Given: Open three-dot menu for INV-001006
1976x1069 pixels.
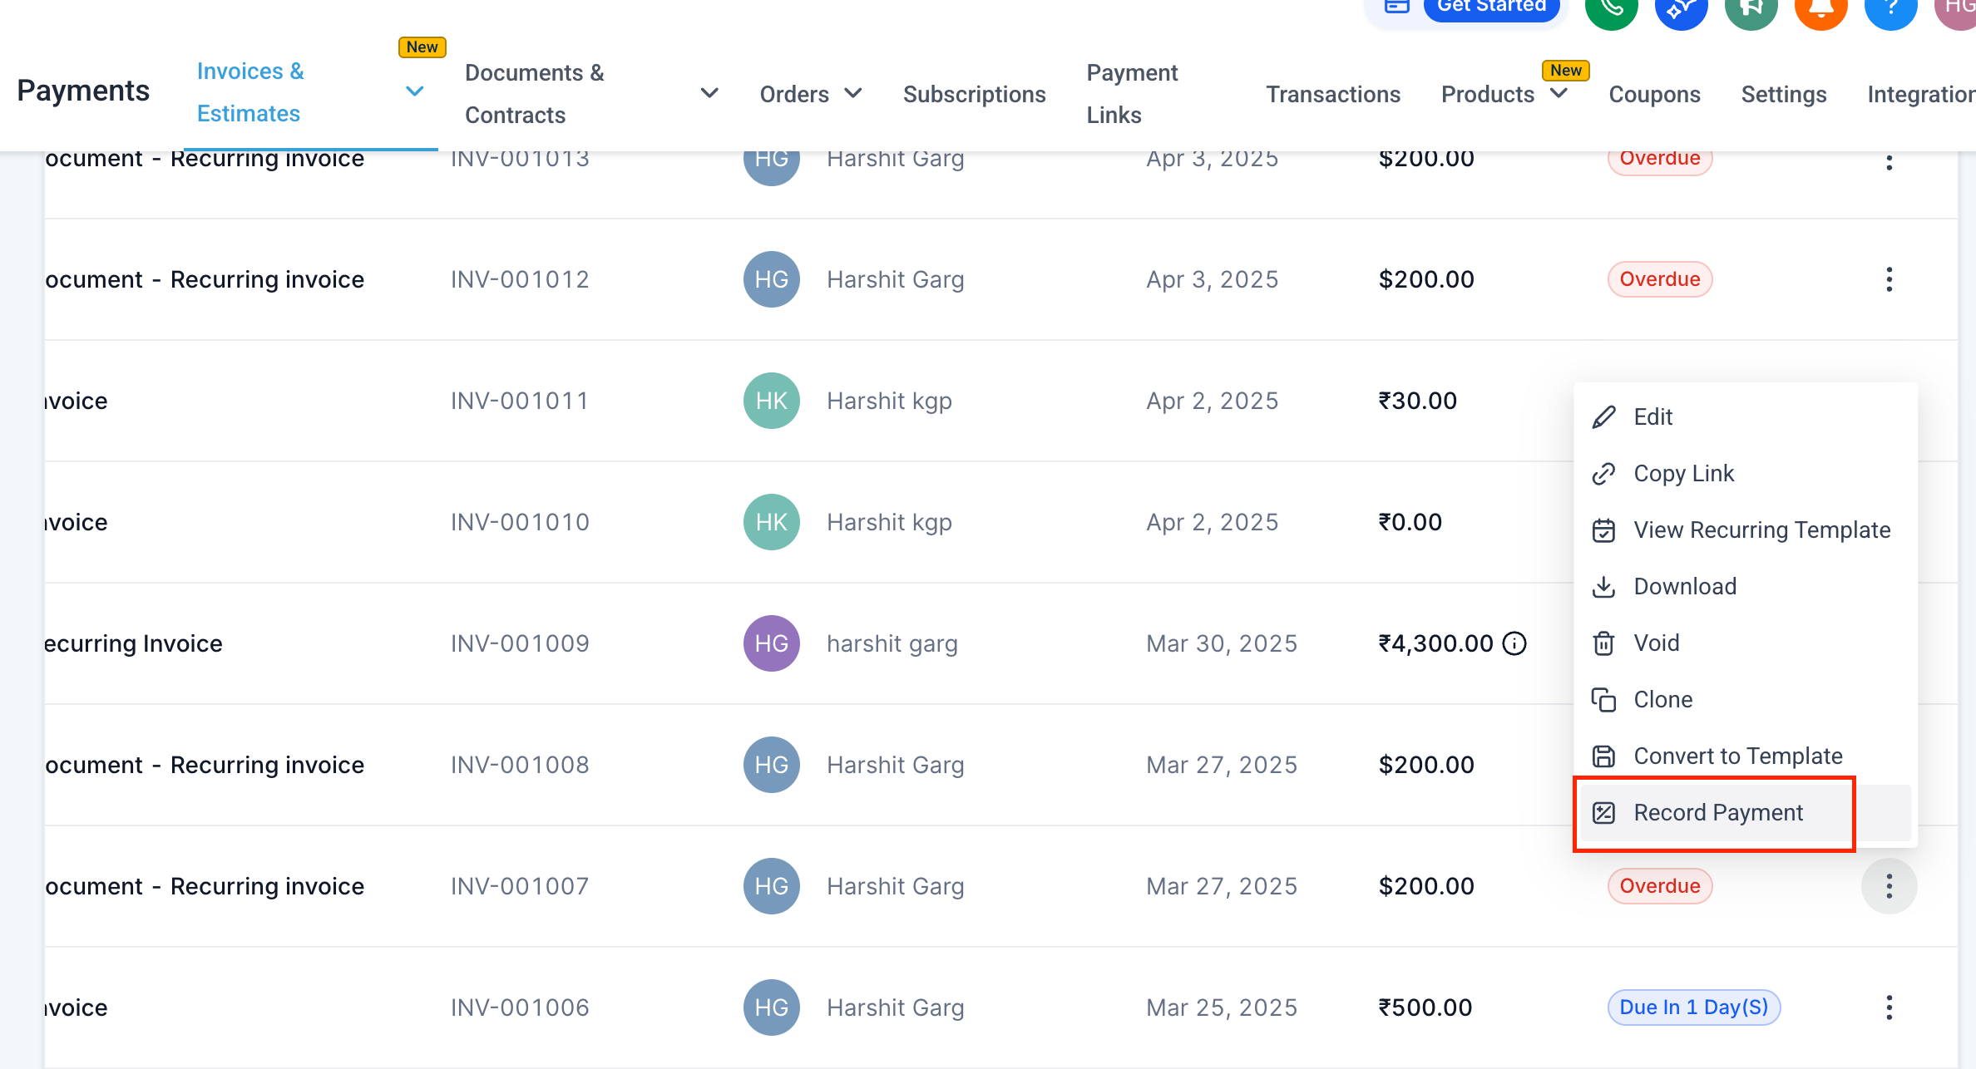Looking at the screenshot, I should tap(1889, 1007).
